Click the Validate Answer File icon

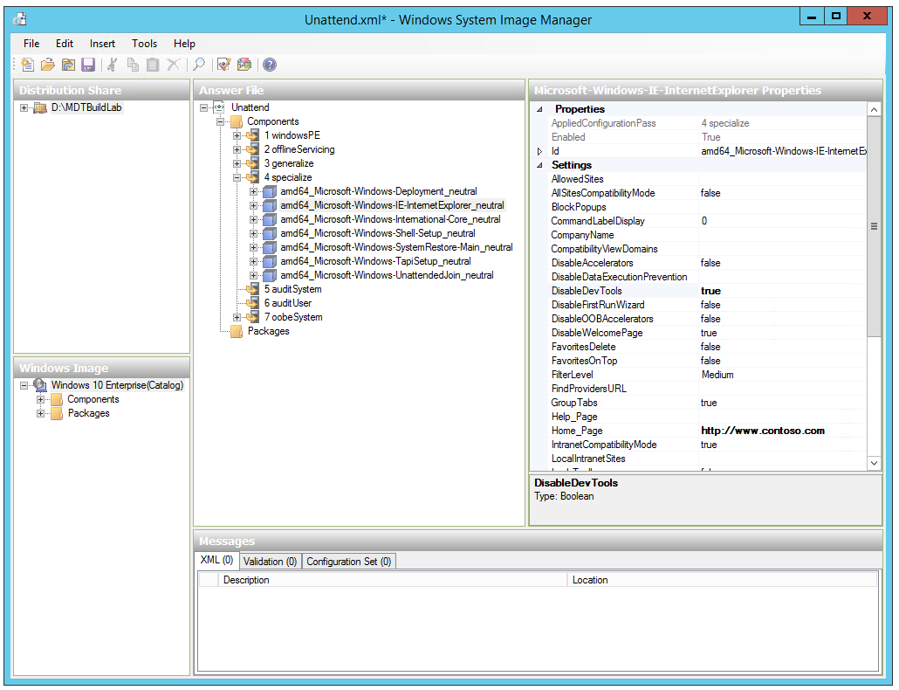click(x=223, y=65)
